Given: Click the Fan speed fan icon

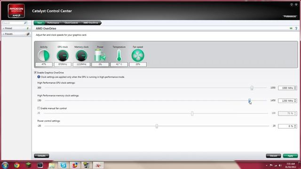Looking at the screenshot, I should point(138,55).
